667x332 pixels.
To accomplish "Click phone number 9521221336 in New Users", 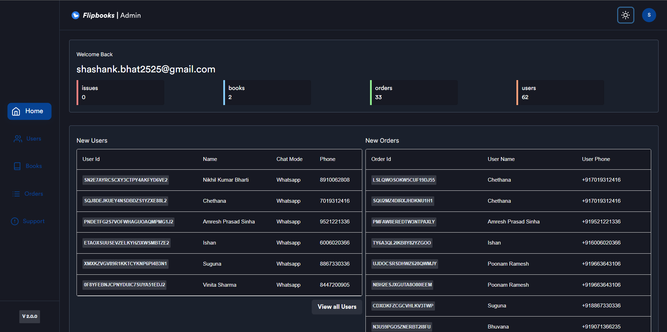I will coord(335,222).
